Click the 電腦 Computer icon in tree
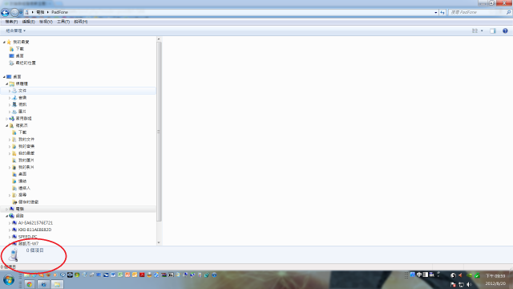513x289 pixels. (x=12, y=209)
